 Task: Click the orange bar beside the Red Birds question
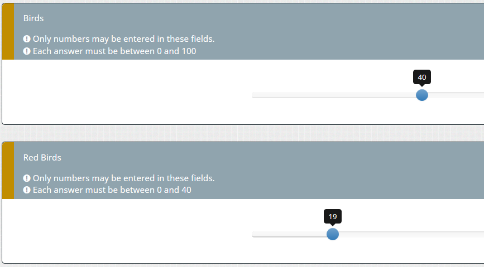[8, 171]
